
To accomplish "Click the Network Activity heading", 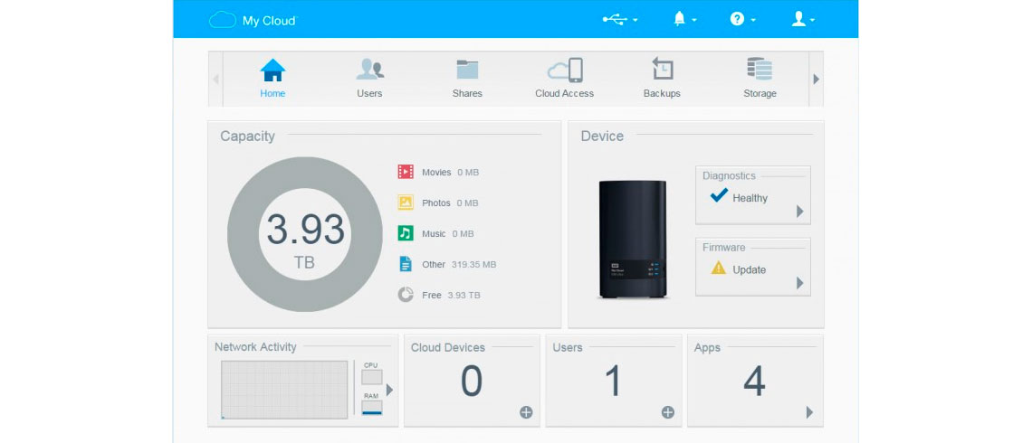I will pos(255,347).
